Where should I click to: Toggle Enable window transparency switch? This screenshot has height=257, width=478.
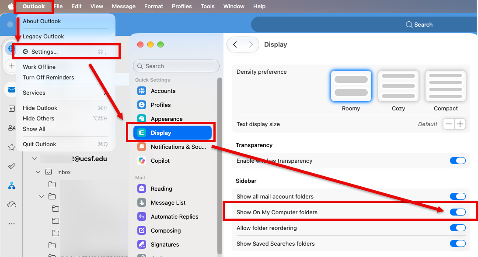click(457, 161)
